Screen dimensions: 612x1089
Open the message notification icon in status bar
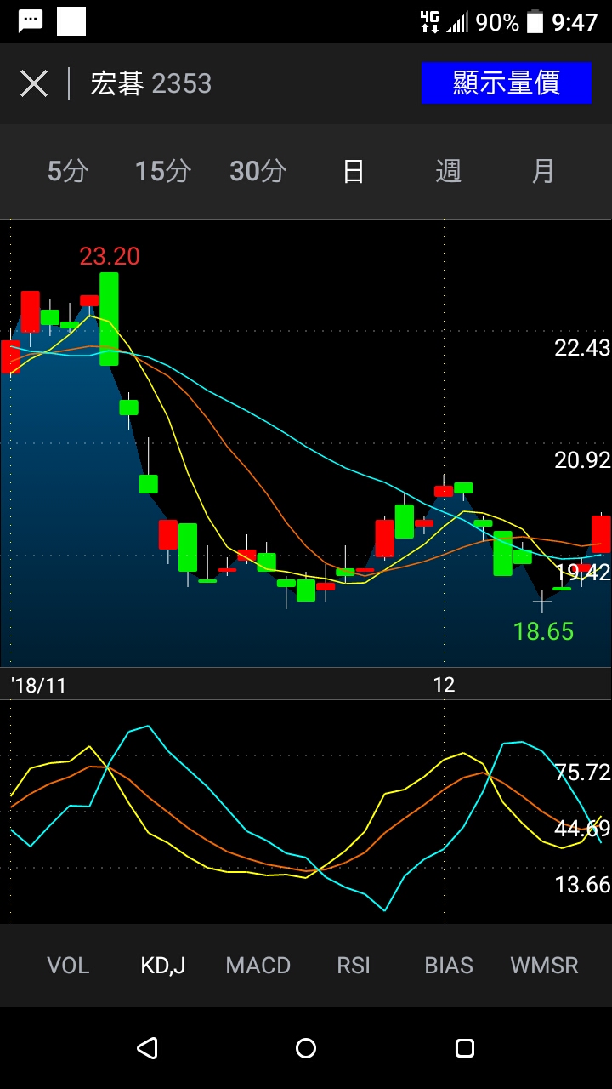pos(31,21)
